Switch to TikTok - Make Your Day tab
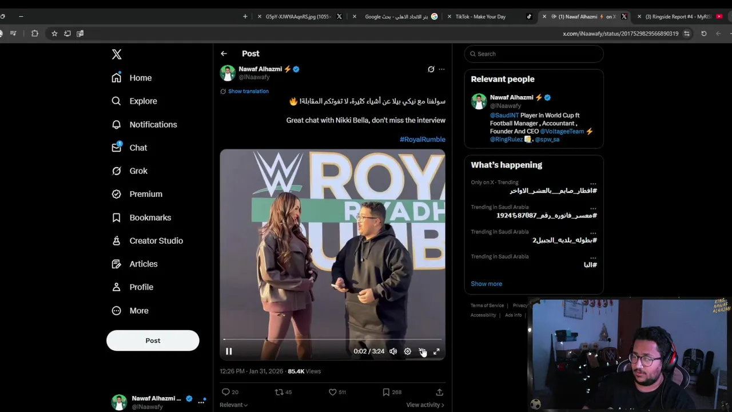 coord(489,17)
